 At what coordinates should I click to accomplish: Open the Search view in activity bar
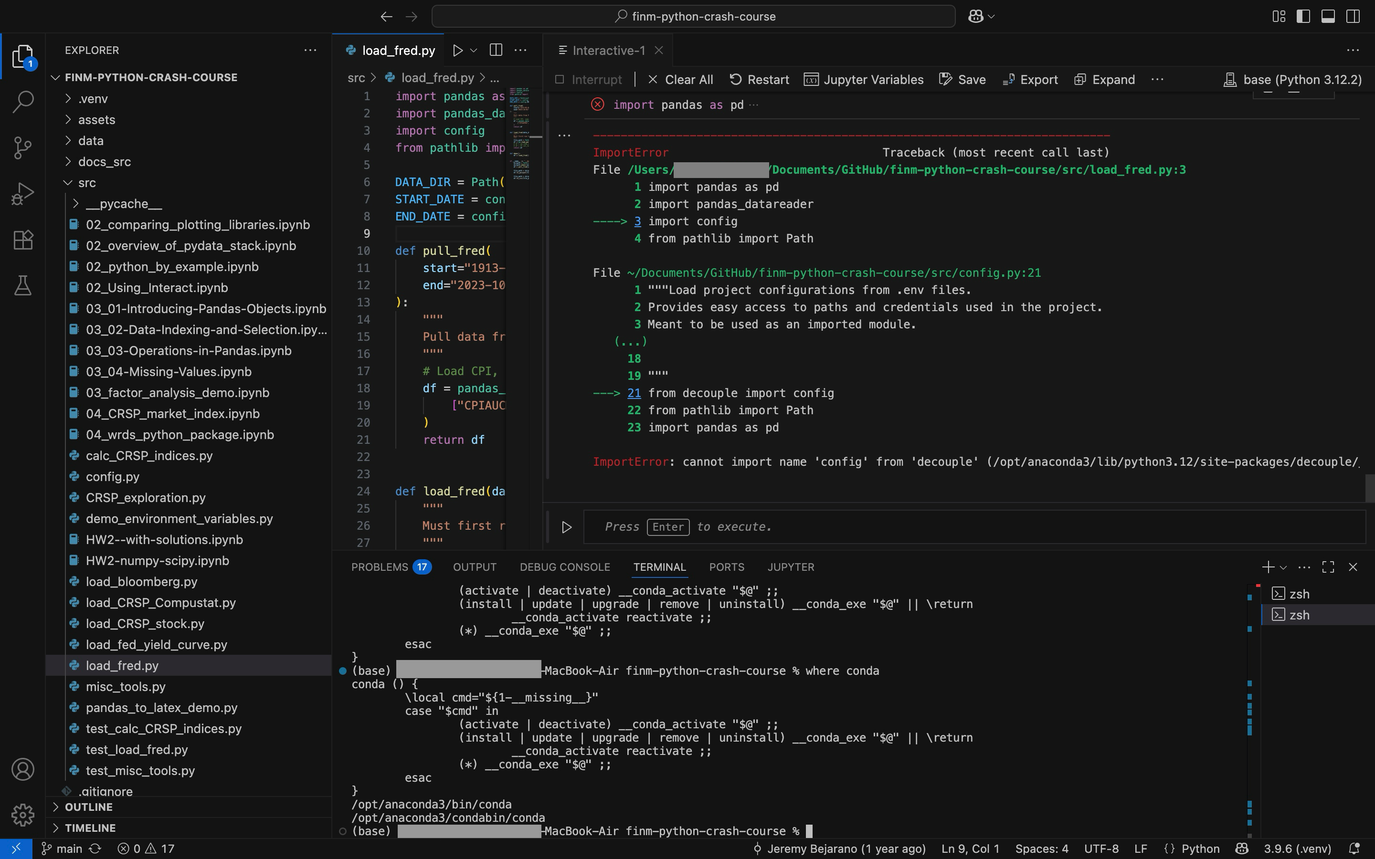[x=23, y=102]
